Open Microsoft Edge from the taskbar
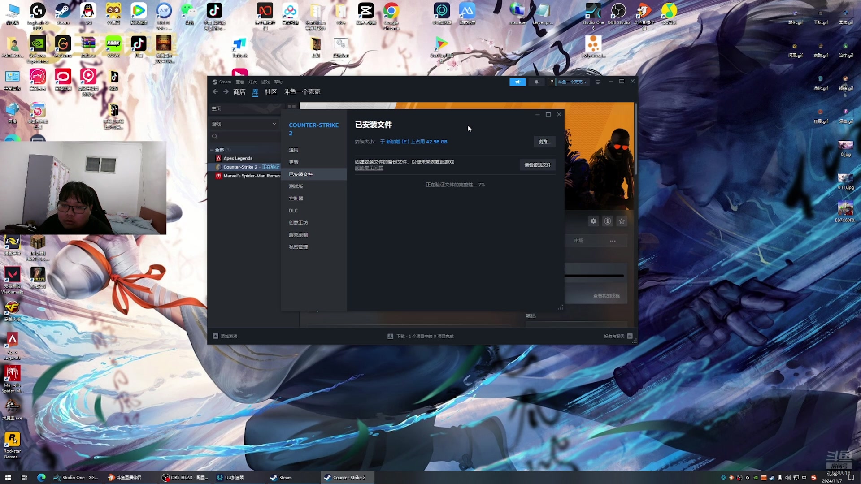The height and width of the screenshot is (484, 861). [41, 478]
